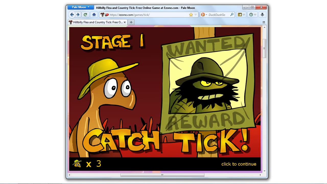Open the Pale Moon application menu
The image size is (327, 184).
click(x=80, y=7)
